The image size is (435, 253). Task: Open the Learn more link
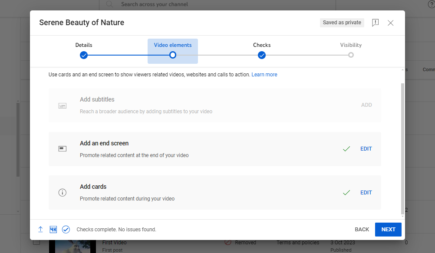(264, 75)
